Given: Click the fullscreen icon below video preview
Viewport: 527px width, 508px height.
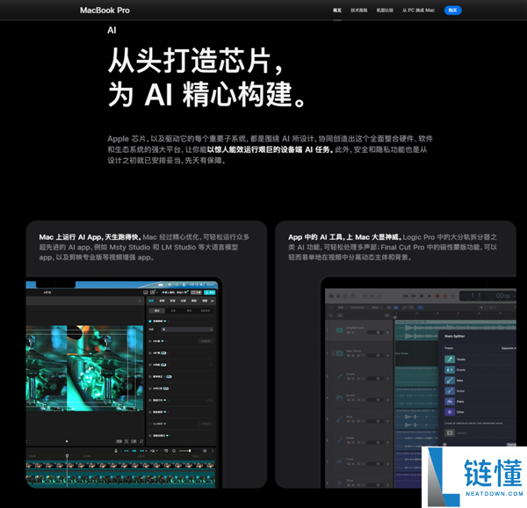Looking at the screenshot, I should point(141,441).
